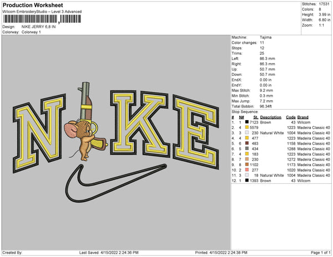Click the yellow swatch beside stitch count 477
The width and height of the screenshot is (333, 257).
pos(247,138)
